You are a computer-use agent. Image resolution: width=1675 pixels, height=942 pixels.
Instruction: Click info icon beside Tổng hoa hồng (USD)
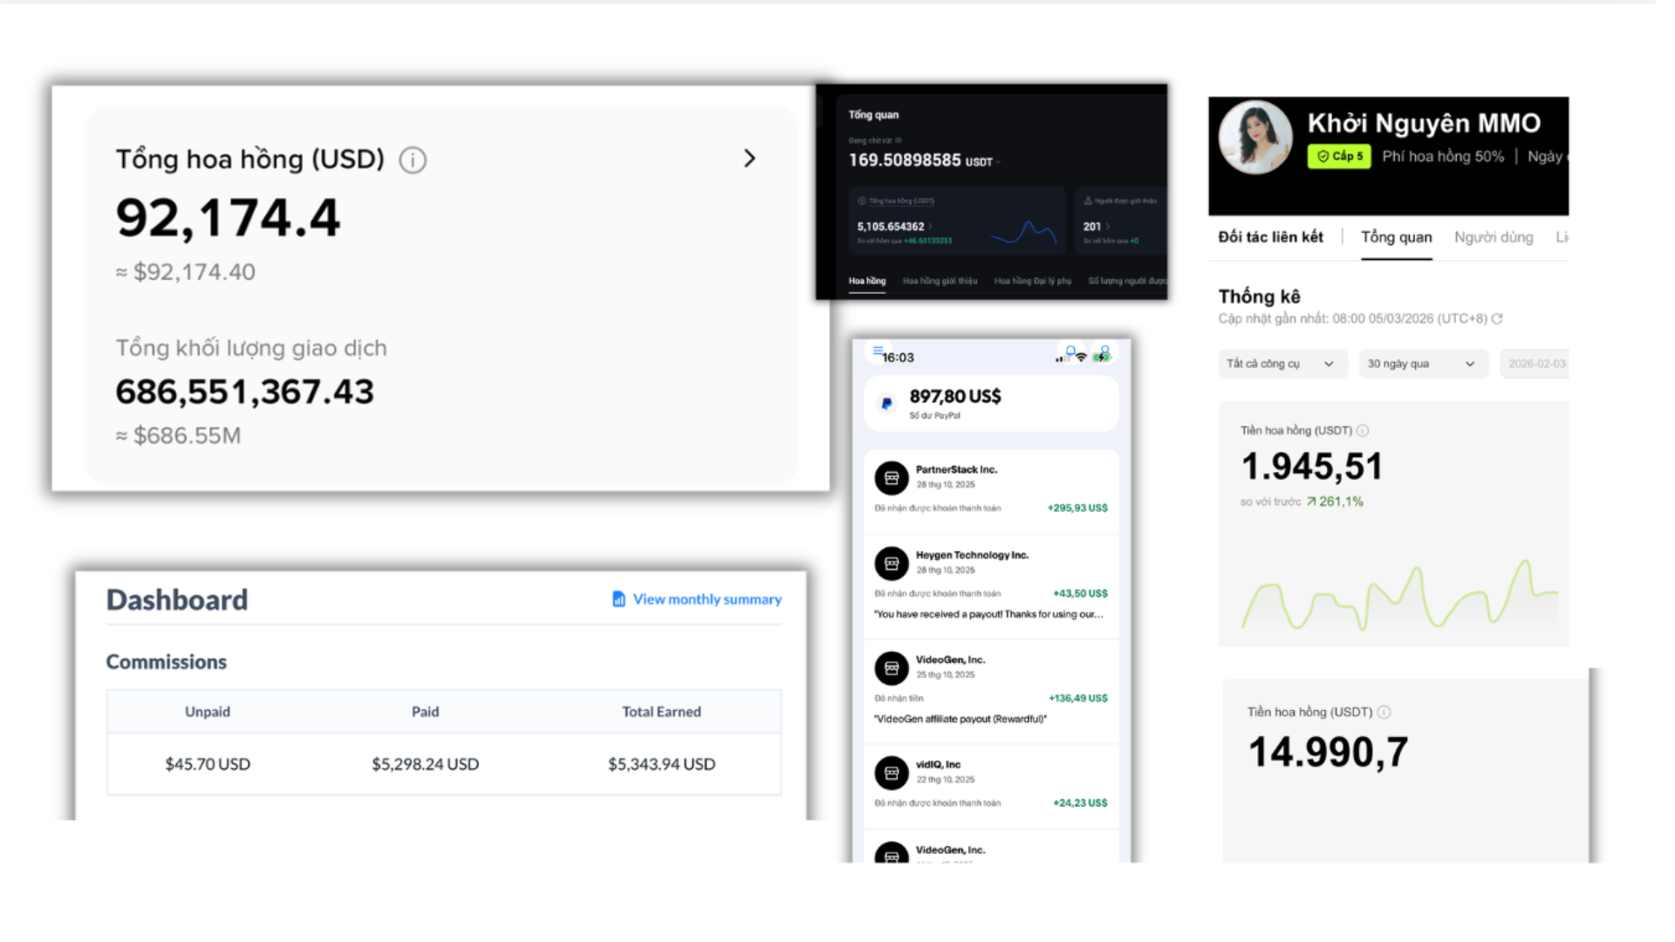pos(413,160)
